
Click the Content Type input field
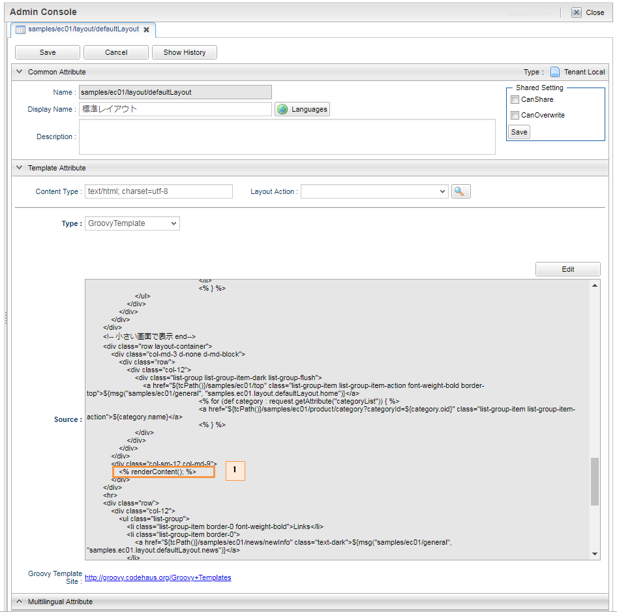(158, 191)
